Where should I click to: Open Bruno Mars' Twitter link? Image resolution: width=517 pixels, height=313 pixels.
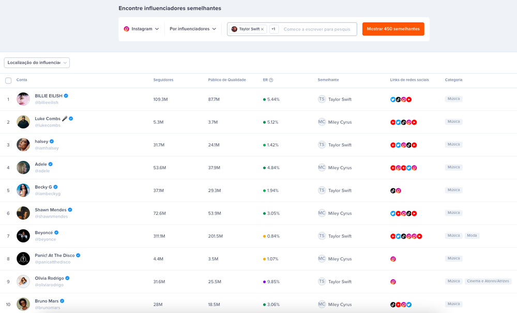pyautogui.click(x=409, y=304)
